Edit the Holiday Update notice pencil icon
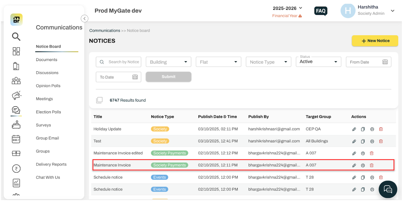405x203 pixels. click(x=354, y=129)
